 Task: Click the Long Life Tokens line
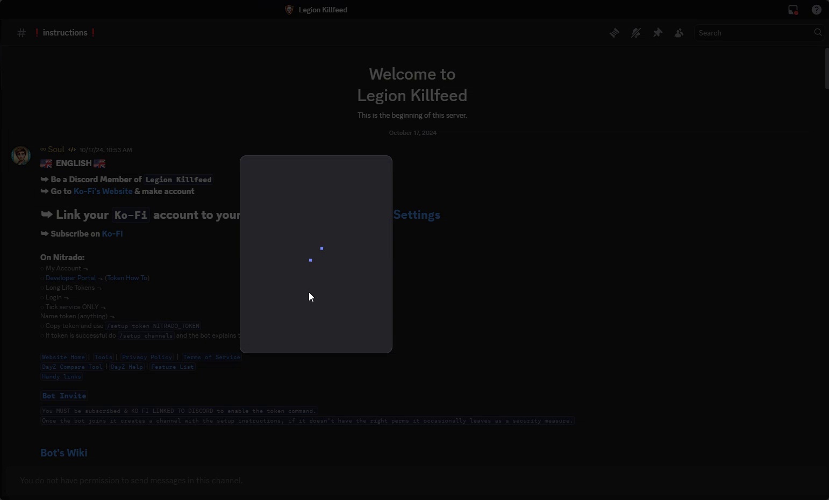[x=71, y=288]
